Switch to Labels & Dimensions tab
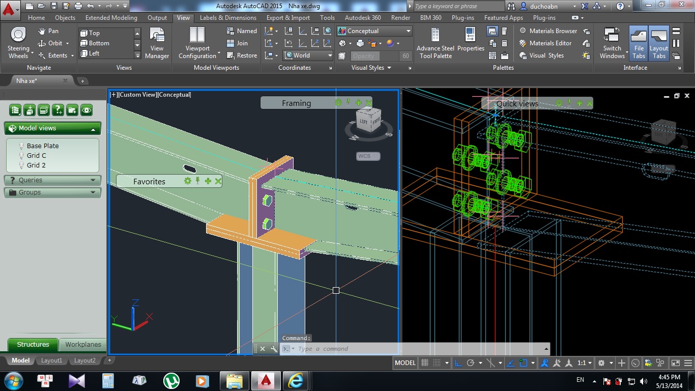 click(x=228, y=18)
